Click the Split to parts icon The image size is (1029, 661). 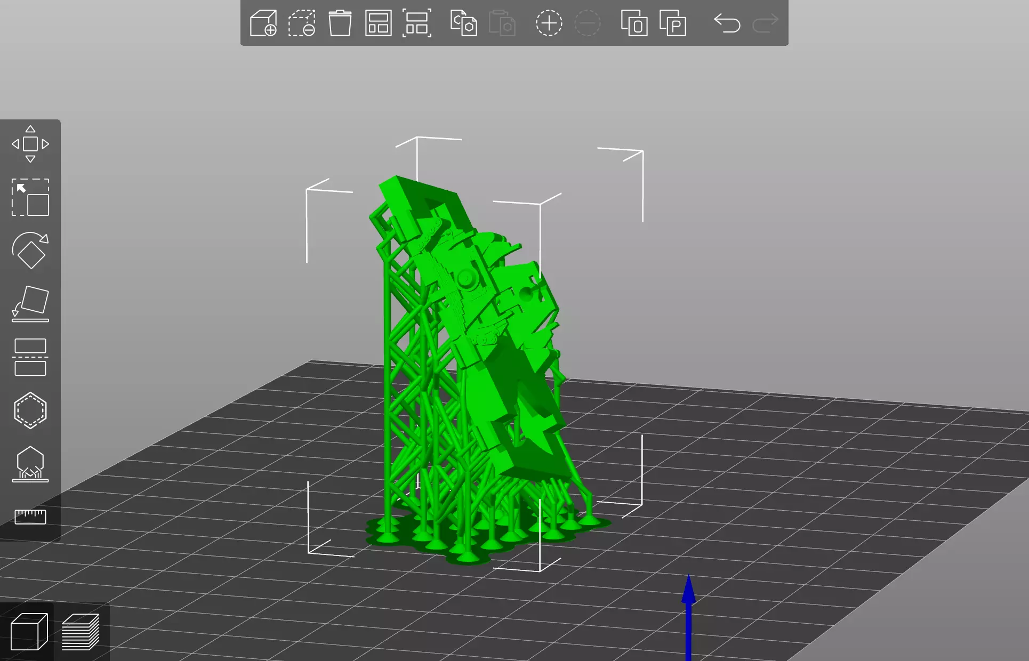click(672, 23)
